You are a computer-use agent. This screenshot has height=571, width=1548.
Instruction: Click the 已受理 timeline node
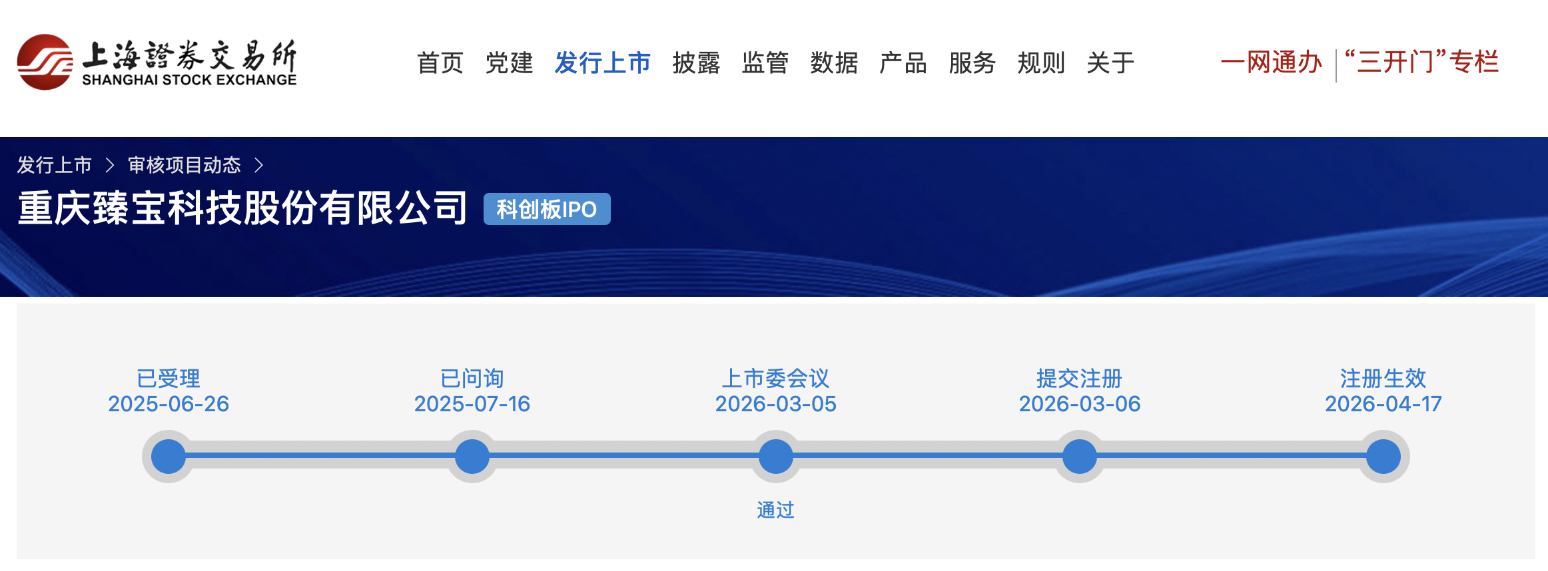point(169,457)
